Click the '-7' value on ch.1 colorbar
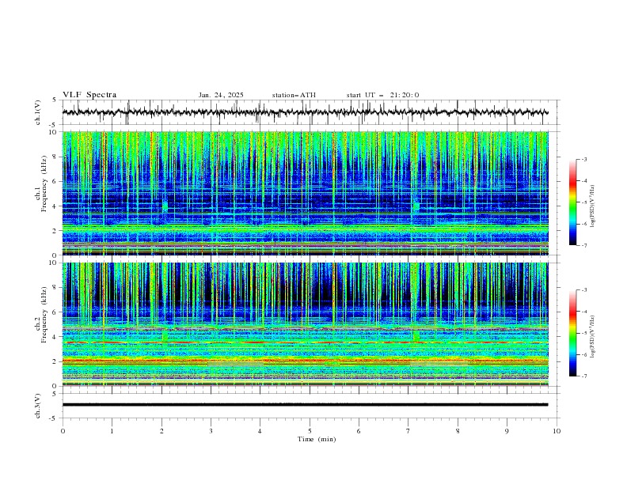This screenshot has width=627, height=484. point(583,245)
